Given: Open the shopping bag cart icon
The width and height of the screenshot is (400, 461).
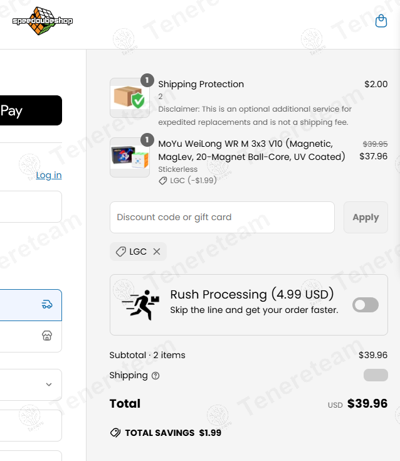Looking at the screenshot, I should click(x=381, y=21).
